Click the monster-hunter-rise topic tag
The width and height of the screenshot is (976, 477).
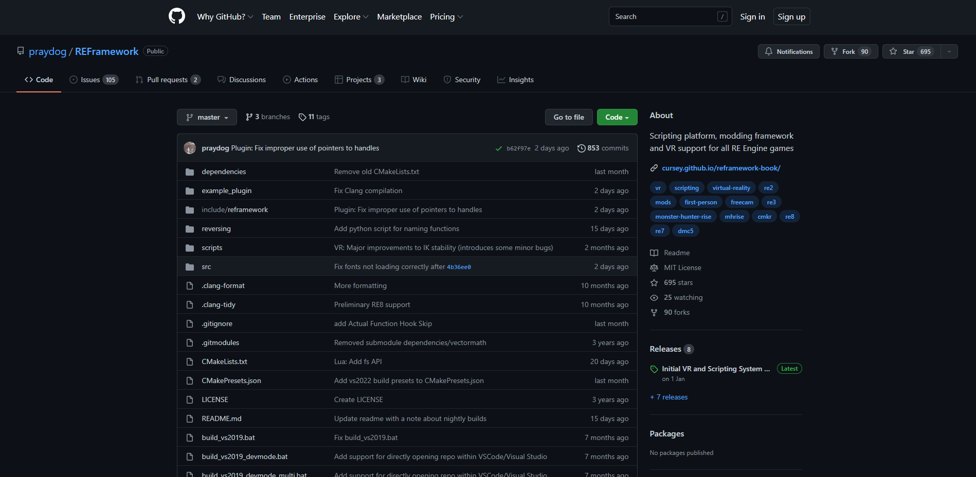click(683, 217)
